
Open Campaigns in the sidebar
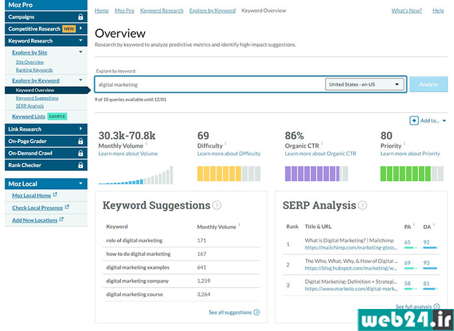point(46,17)
